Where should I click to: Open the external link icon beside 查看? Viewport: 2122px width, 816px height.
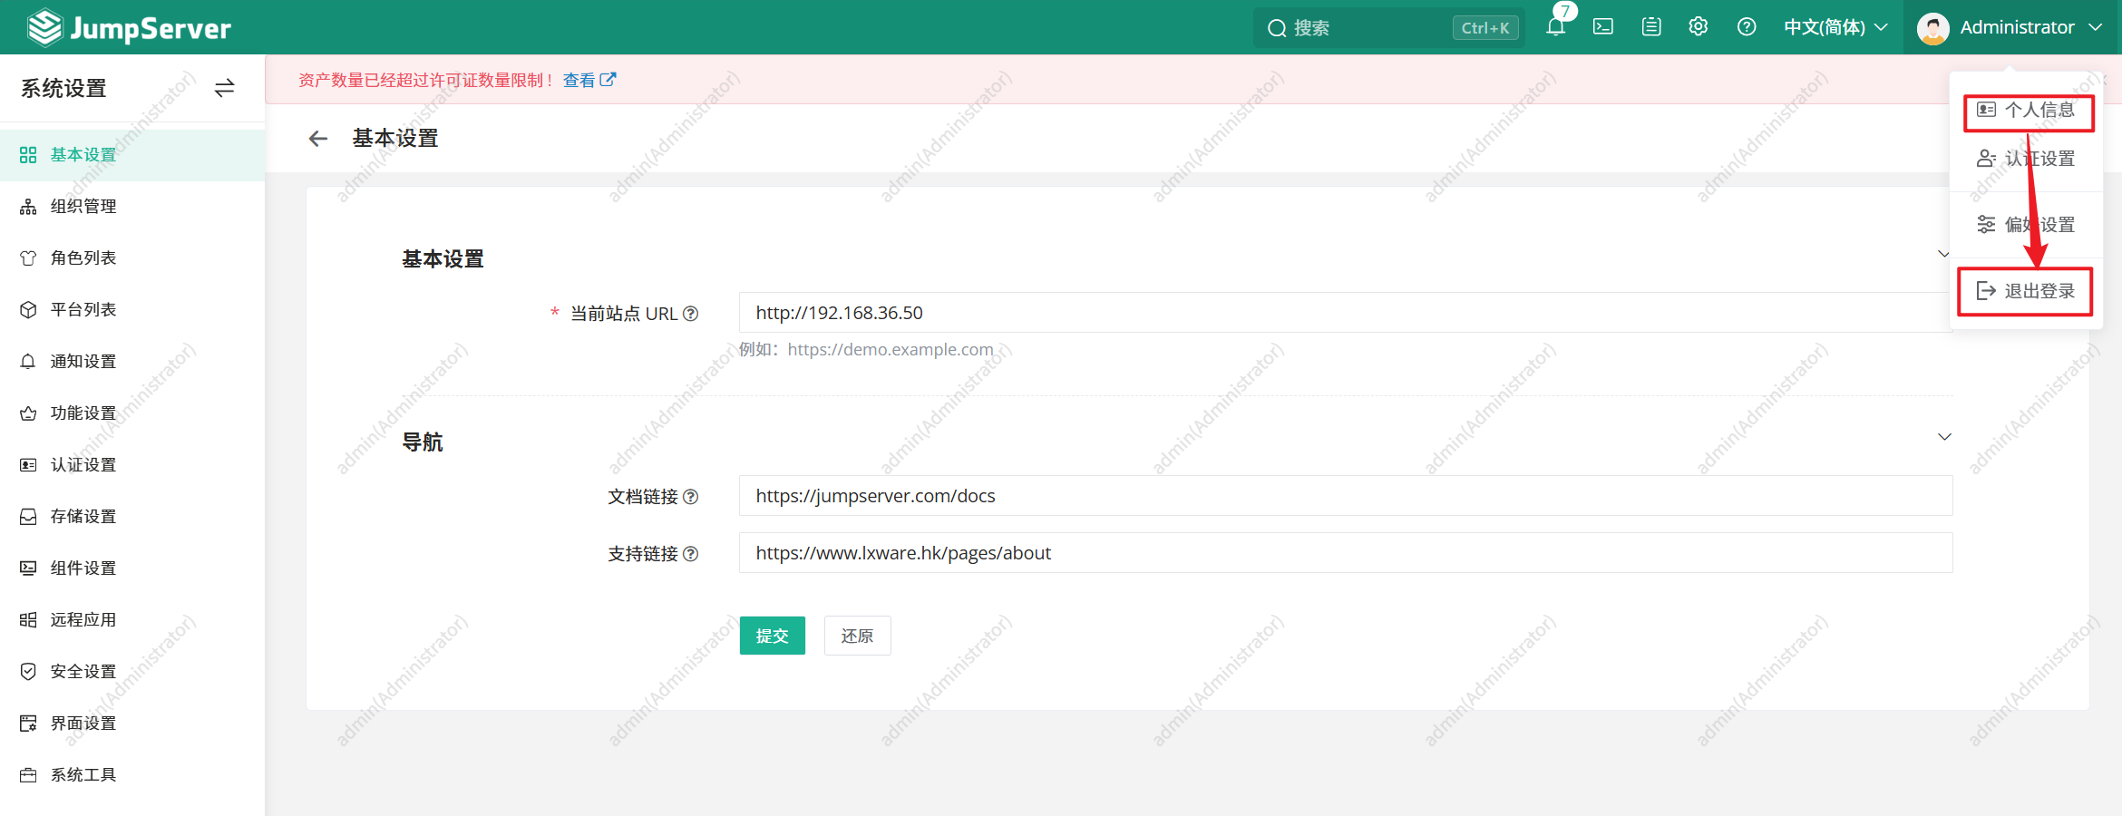[x=608, y=80]
